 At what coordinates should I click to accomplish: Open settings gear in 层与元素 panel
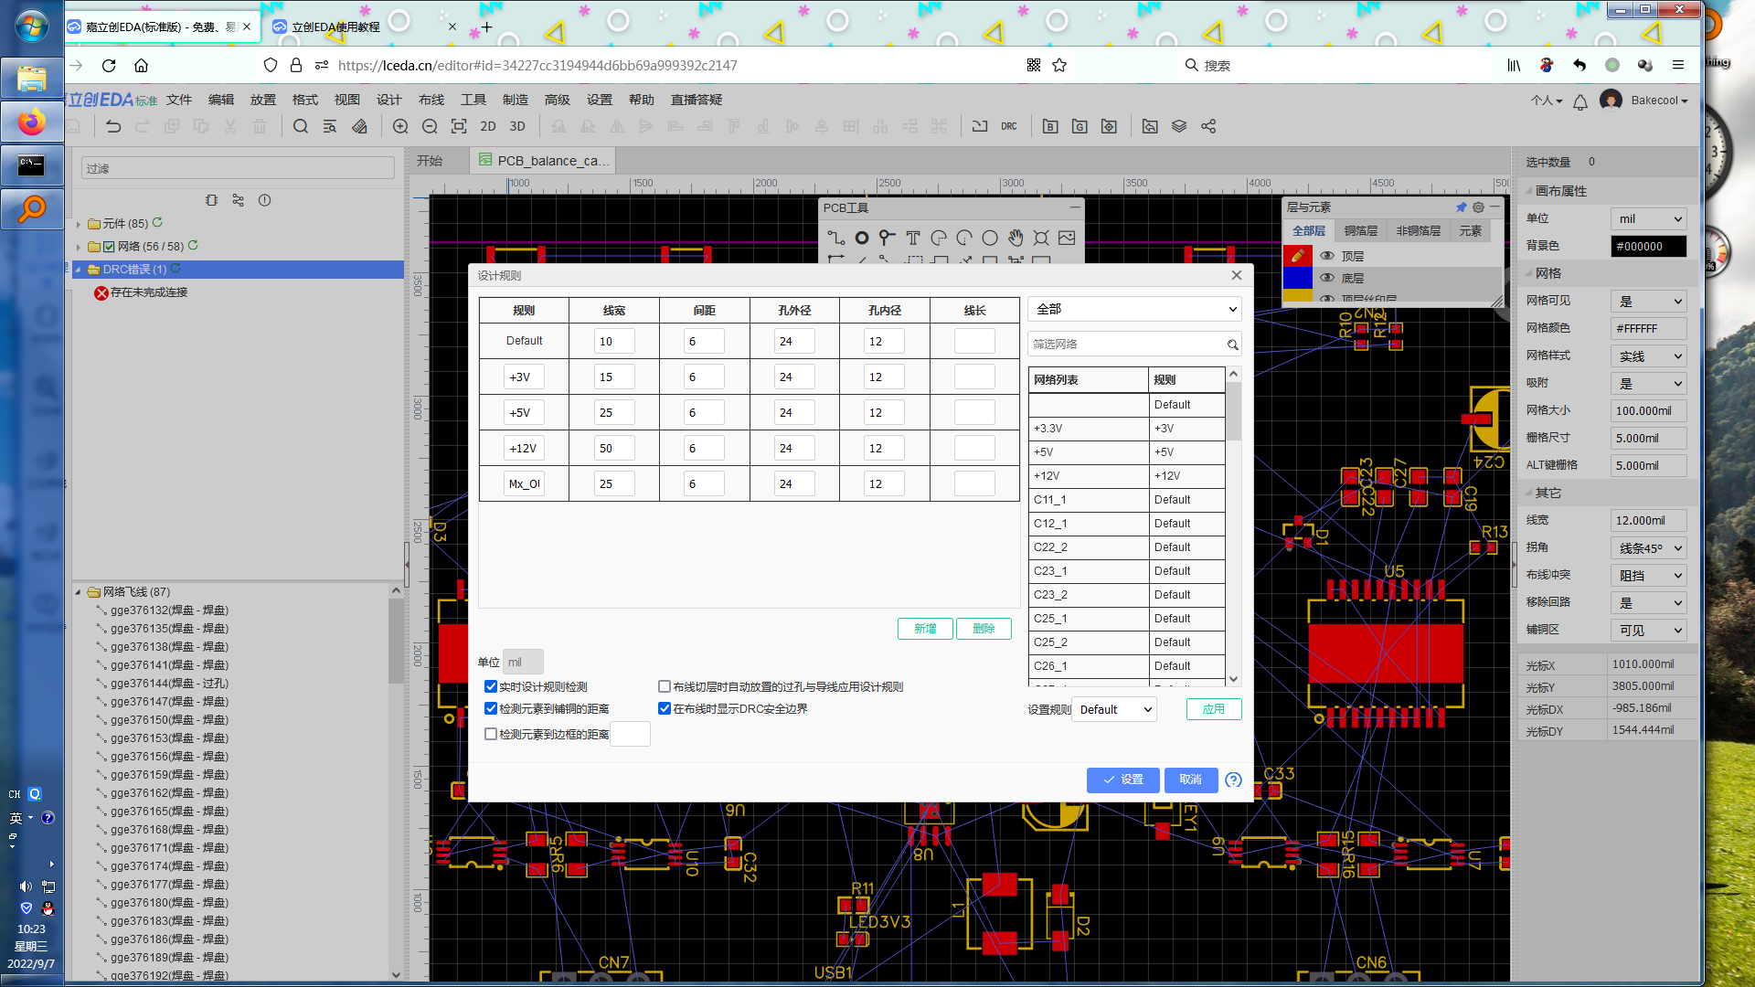point(1478,207)
